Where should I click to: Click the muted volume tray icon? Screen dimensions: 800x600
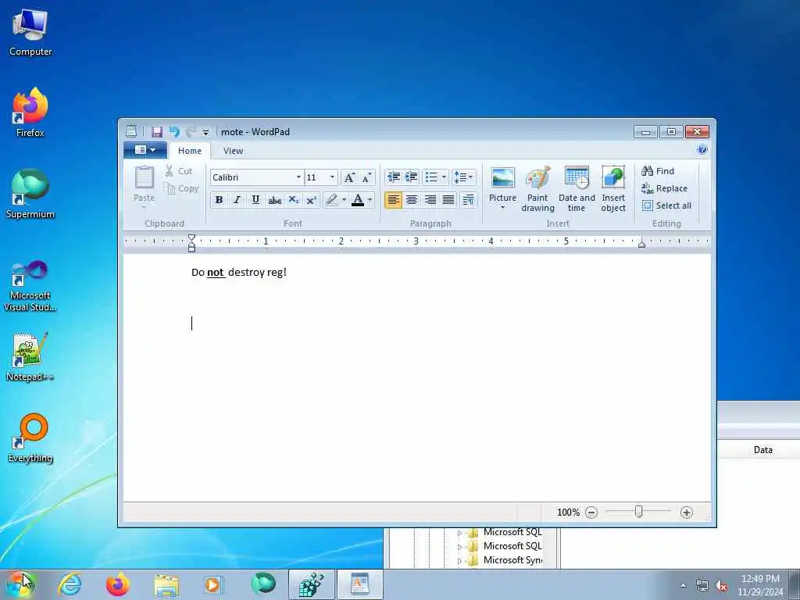(721, 586)
